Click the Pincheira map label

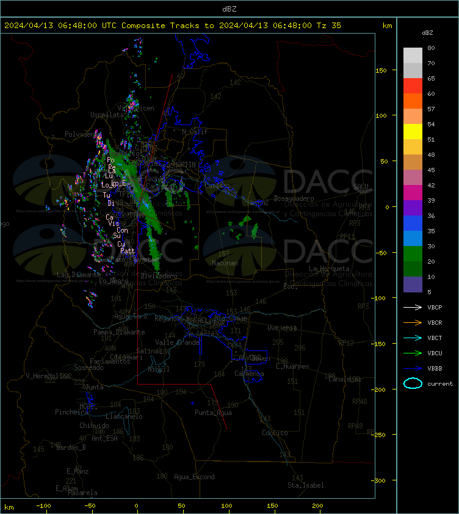tap(71, 411)
